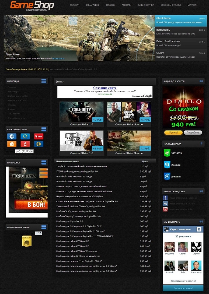Click the yellow Купить! button
This screenshot has width=209, height=294.
click(173, 132)
